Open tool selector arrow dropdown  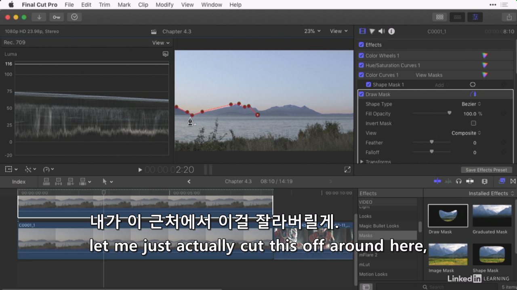coord(107,182)
